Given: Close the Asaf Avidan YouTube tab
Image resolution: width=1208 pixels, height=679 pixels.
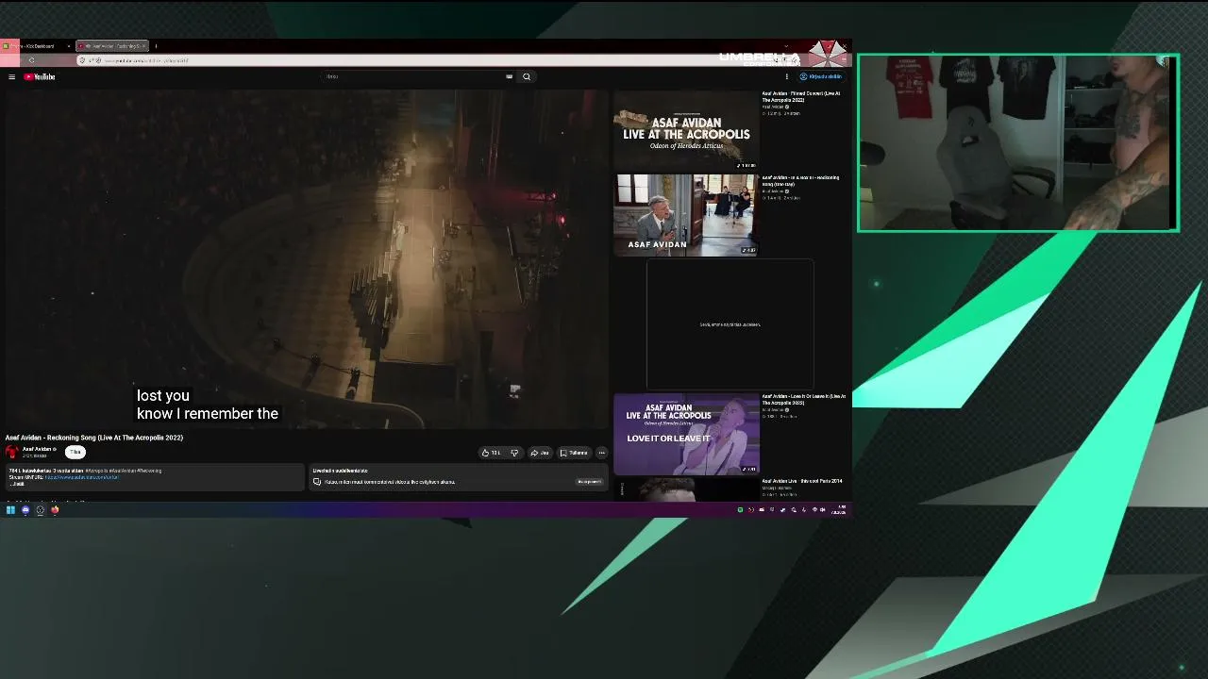Looking at the screenshot, I should tap(143, 46).
